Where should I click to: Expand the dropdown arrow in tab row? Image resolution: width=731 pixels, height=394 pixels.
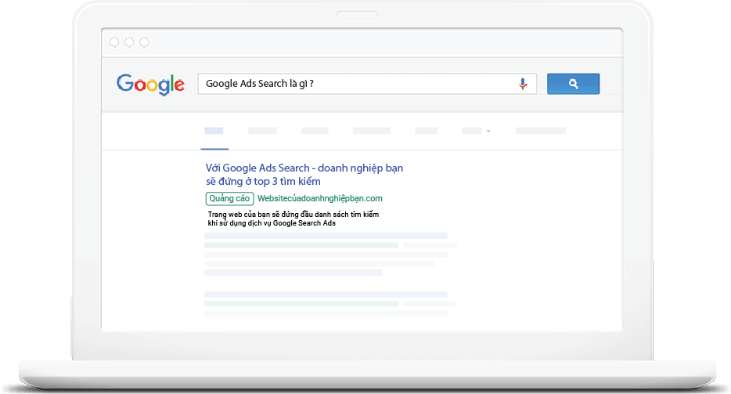[488, 131]
